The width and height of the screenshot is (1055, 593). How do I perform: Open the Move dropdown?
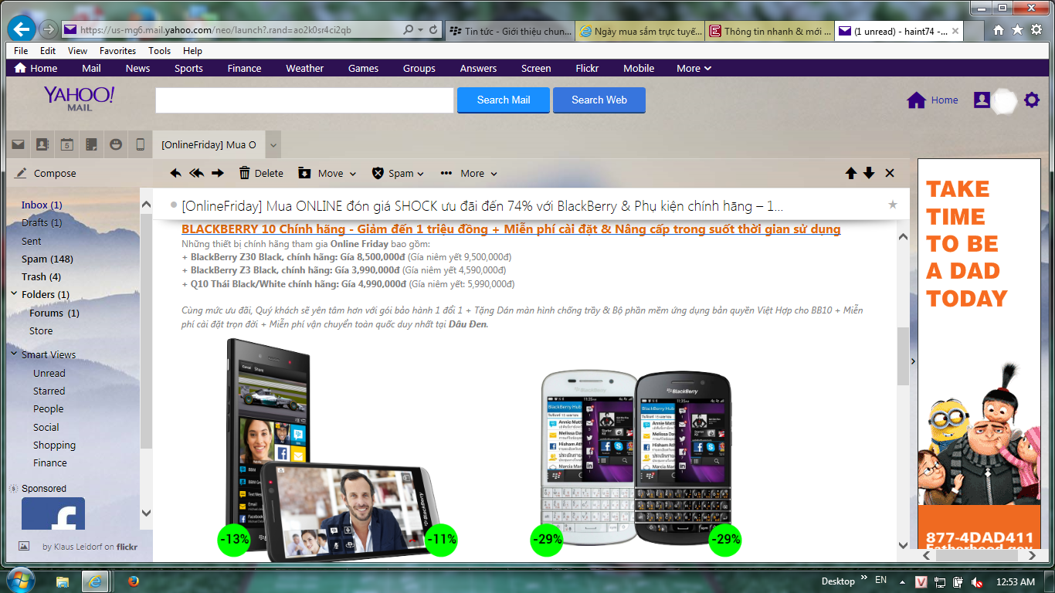[x=327, y=174]
